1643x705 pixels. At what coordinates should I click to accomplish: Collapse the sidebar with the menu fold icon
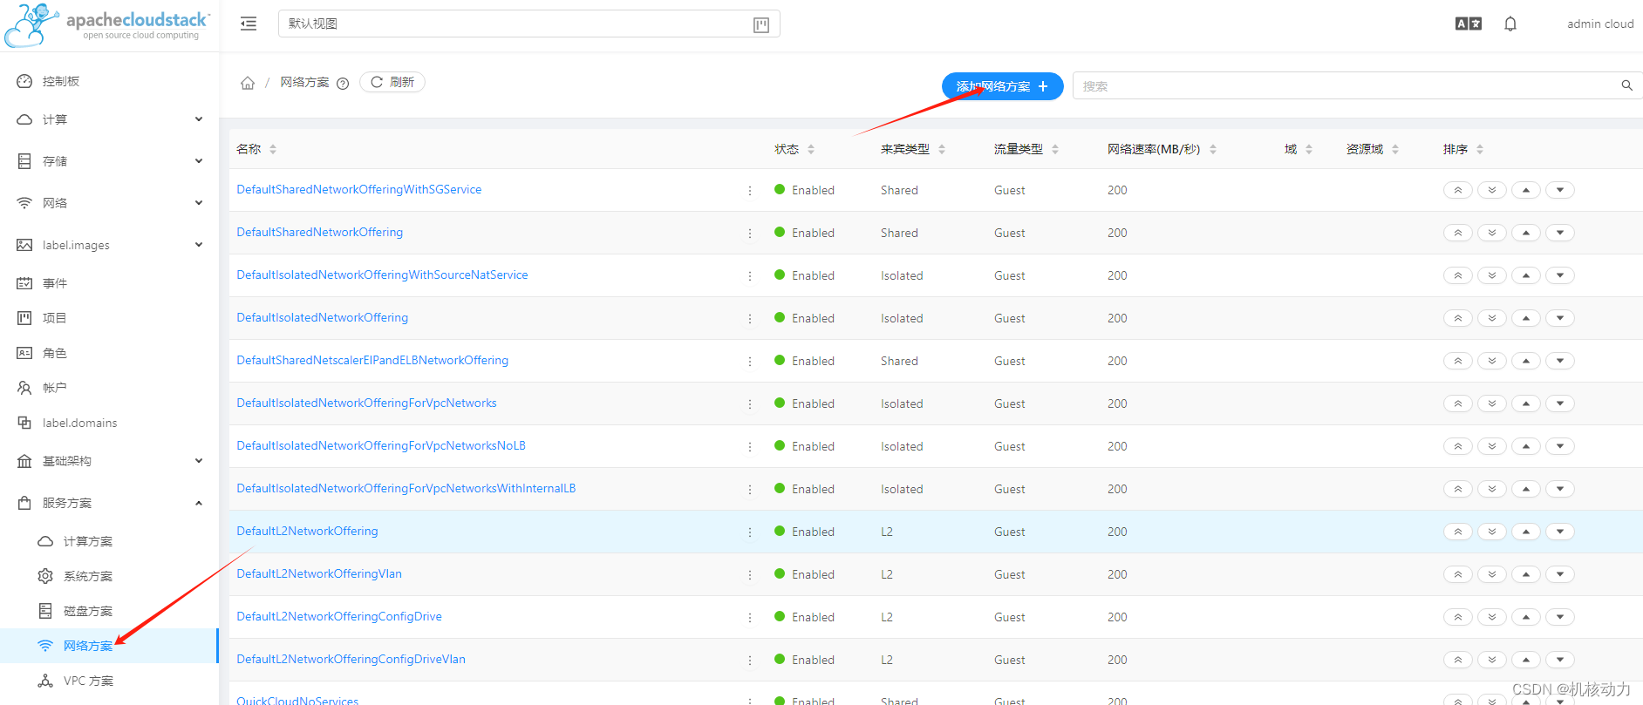coord(249,24)
